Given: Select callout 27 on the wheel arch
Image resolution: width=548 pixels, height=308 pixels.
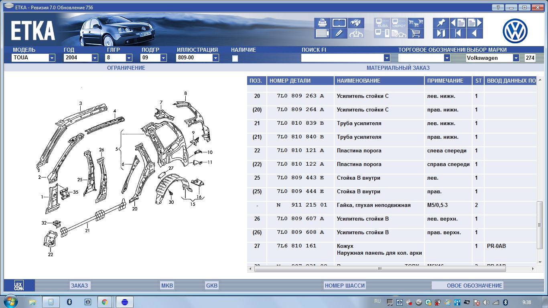Looking at the screenshot, I should [x=171, y=168].
